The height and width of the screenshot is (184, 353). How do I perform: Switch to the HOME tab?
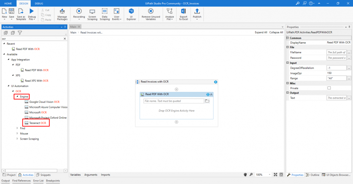coord(8,3)
